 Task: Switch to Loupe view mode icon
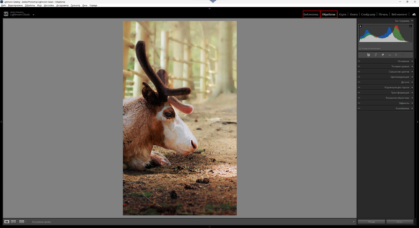7,222
